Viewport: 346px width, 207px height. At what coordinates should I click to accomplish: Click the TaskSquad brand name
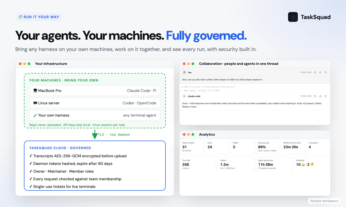click(316, 17)
